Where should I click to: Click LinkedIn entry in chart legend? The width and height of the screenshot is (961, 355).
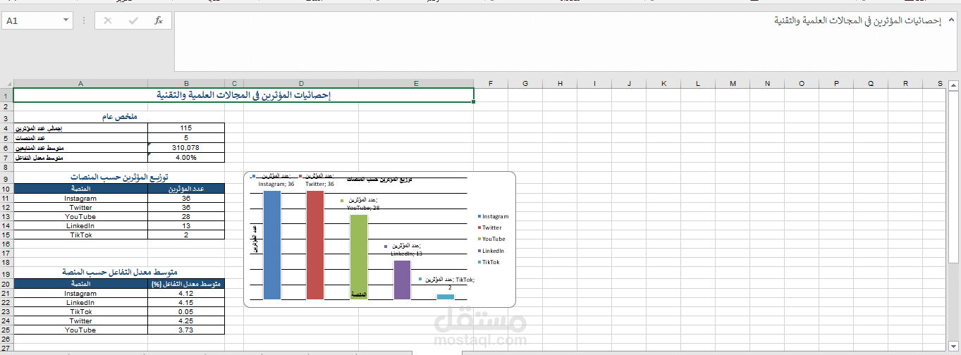click(491, 250)
